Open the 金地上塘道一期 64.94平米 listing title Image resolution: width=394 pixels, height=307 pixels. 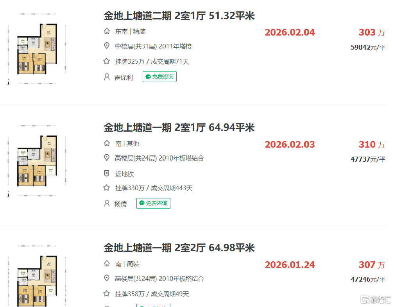point(179,127)
